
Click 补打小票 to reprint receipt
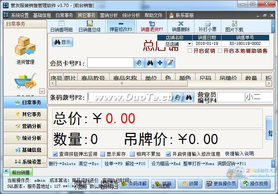tap(207, 26)
